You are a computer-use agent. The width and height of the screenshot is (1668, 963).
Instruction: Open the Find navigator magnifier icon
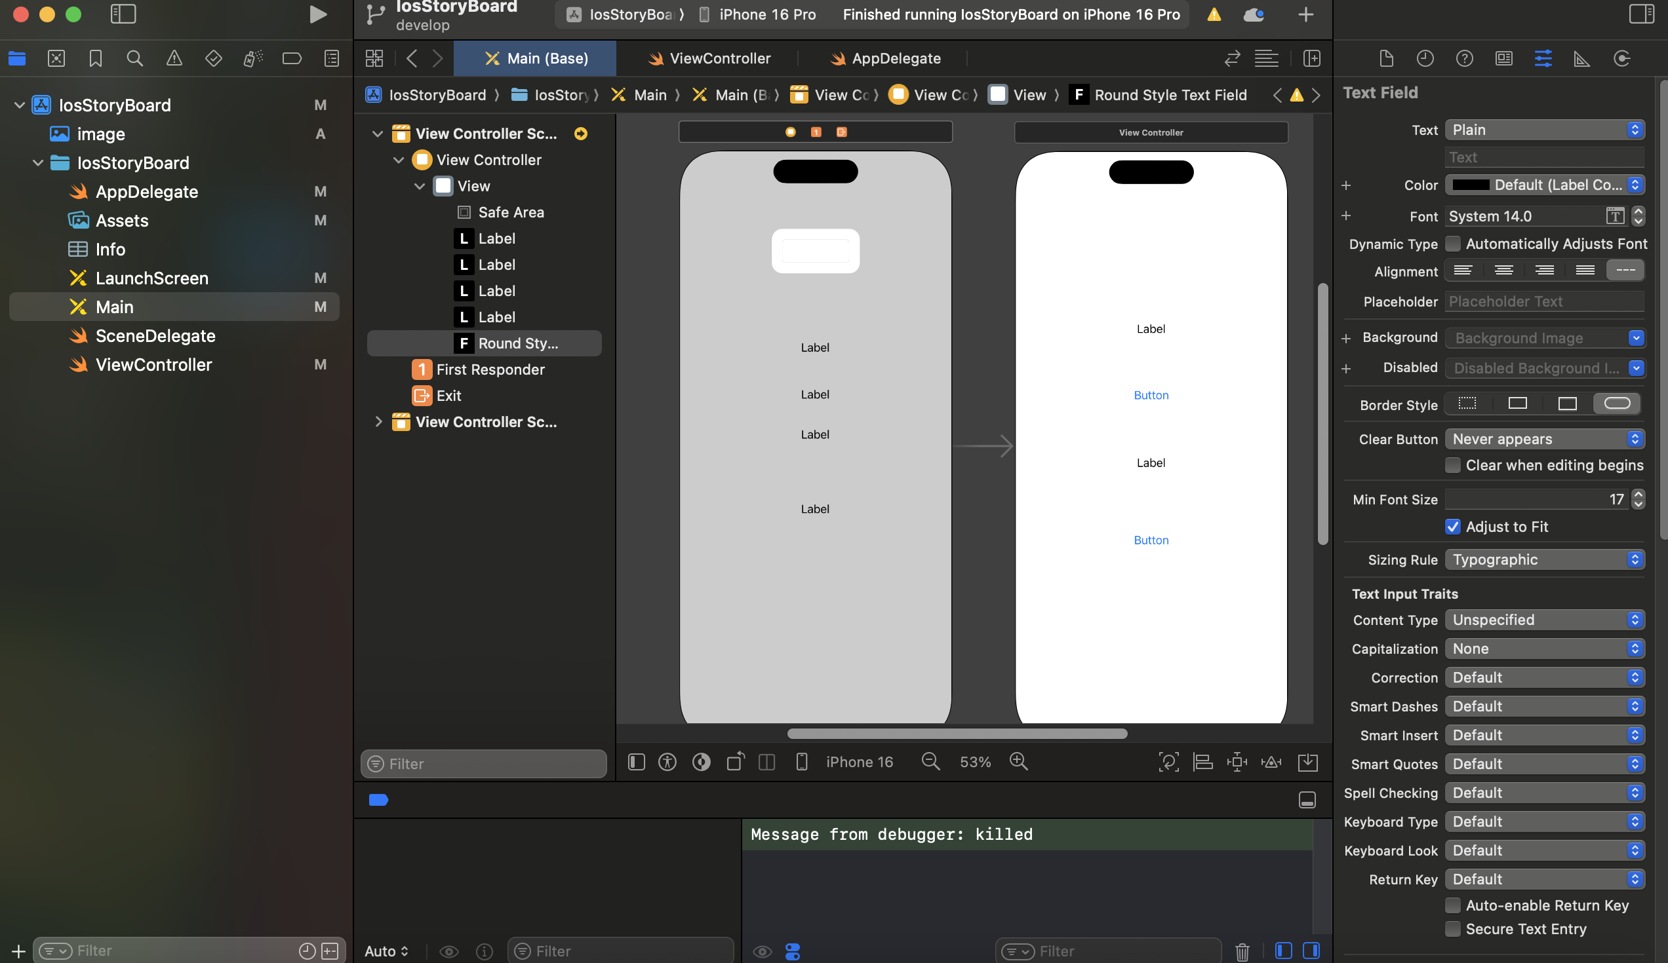point(134,58)
